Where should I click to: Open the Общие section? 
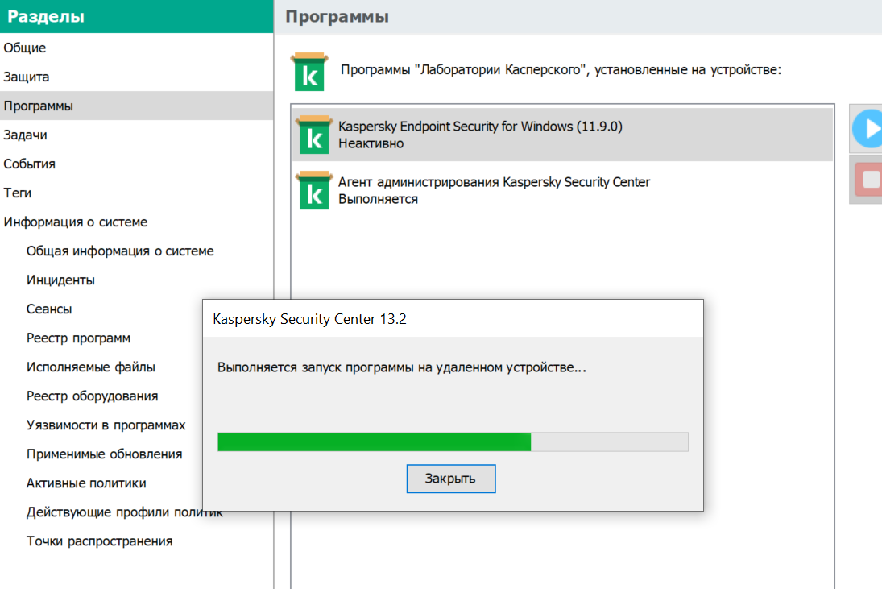point(137,48)
